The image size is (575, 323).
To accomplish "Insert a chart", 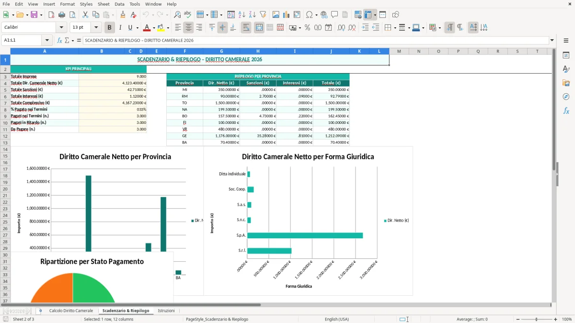I will pos(287,15).
